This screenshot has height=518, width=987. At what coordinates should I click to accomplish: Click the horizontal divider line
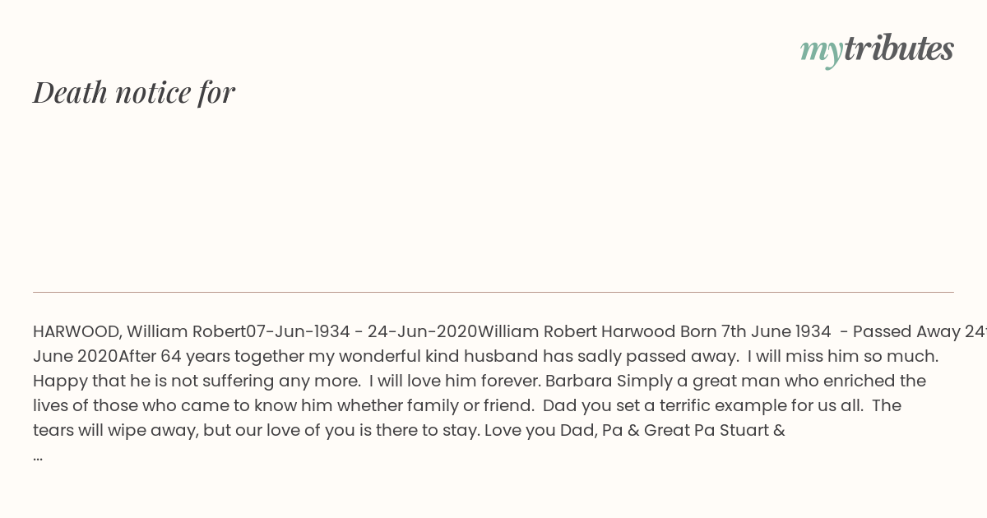(x=493, y=292)
